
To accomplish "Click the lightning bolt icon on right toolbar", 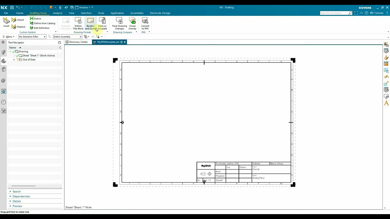I will (x=386, y=77).
